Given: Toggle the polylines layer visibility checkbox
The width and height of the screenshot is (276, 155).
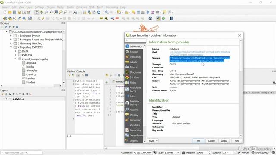Looking at the screenshot, I should point(6,99).
